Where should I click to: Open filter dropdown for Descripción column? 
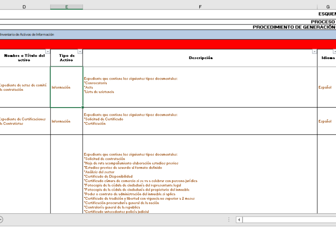(x=314, y=51)
